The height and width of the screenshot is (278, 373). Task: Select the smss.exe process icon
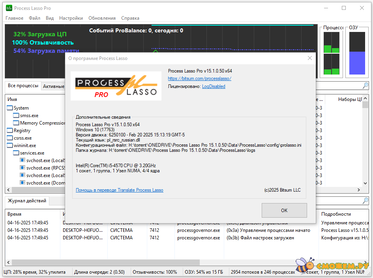coord(16,116)
